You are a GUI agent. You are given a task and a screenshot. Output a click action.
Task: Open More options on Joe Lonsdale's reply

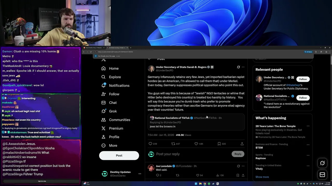tap(243, 166)
